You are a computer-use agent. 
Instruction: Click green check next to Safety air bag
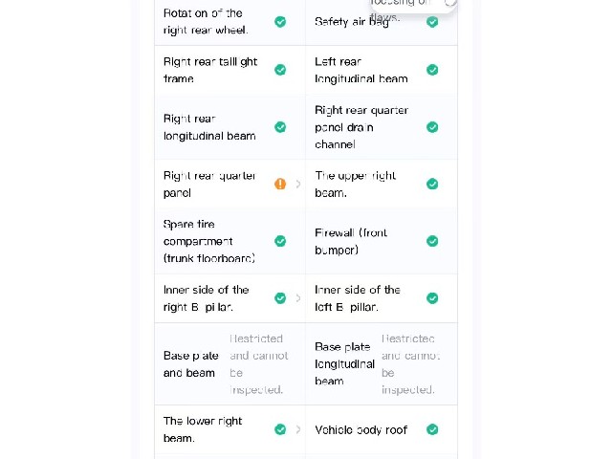(432, 22)
